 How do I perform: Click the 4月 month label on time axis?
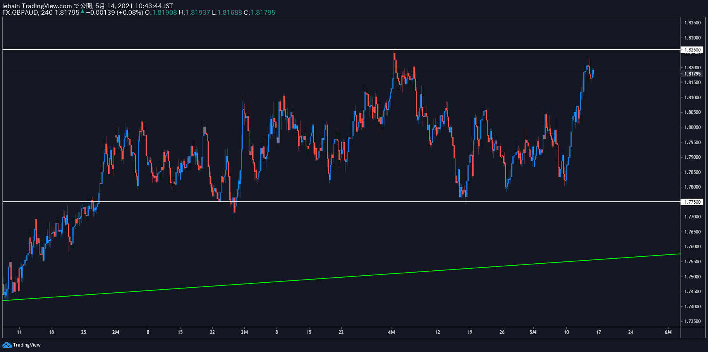tap(392, 332)
